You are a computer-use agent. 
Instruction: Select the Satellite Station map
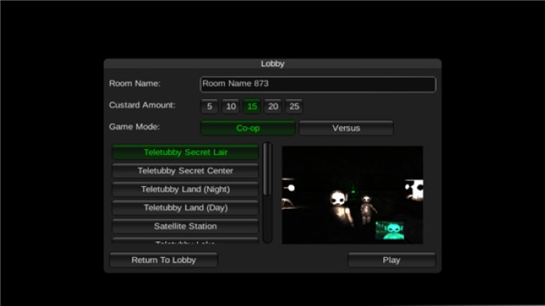pos(185,227)
